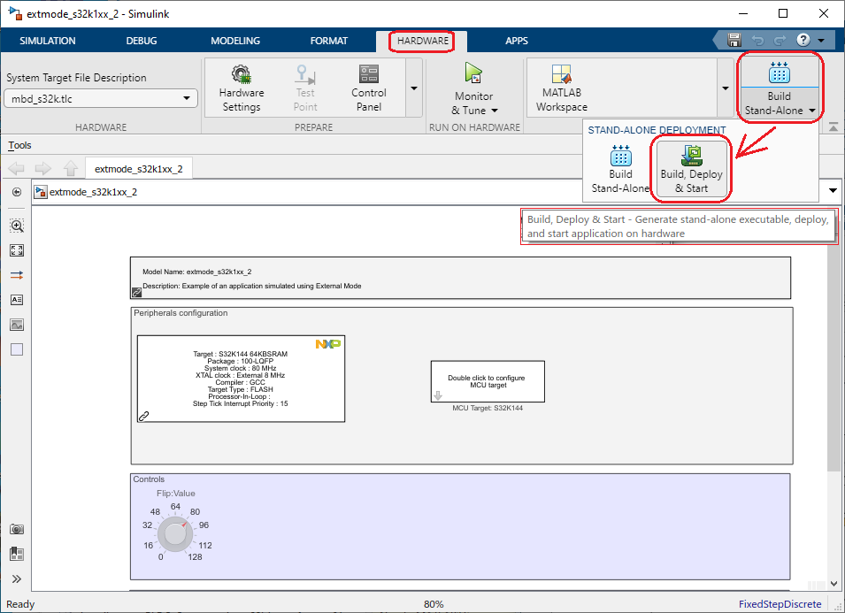Adjust the Flip:Value knob in the Controls panel
The image size is (845, 613).
tap(174, 533)
